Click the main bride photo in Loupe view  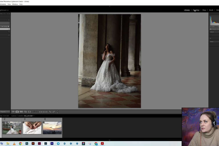pyautogui.click(x=109, y=61)
